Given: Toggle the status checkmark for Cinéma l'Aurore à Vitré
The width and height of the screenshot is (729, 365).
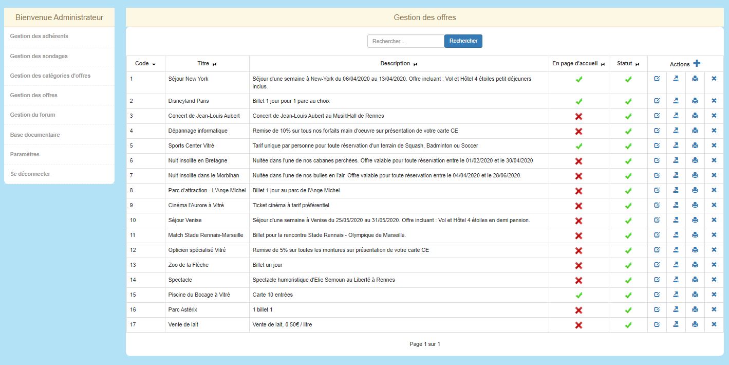Looking at the screenshot, I should [628, 206].
